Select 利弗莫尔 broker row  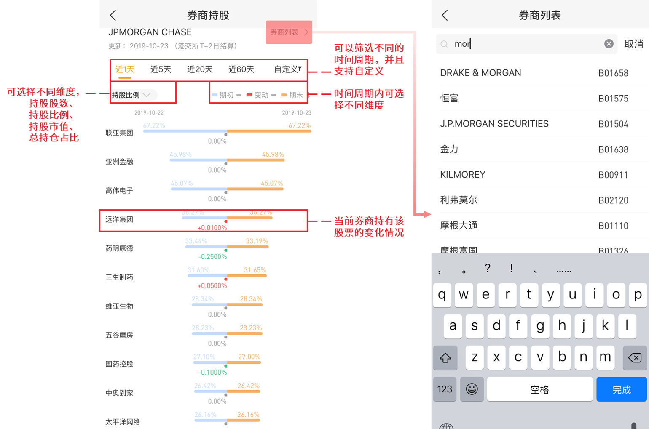540,200
